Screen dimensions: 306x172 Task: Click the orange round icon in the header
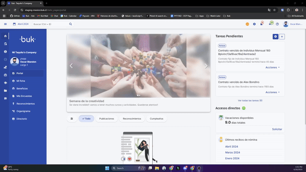(x=247, y=24)
